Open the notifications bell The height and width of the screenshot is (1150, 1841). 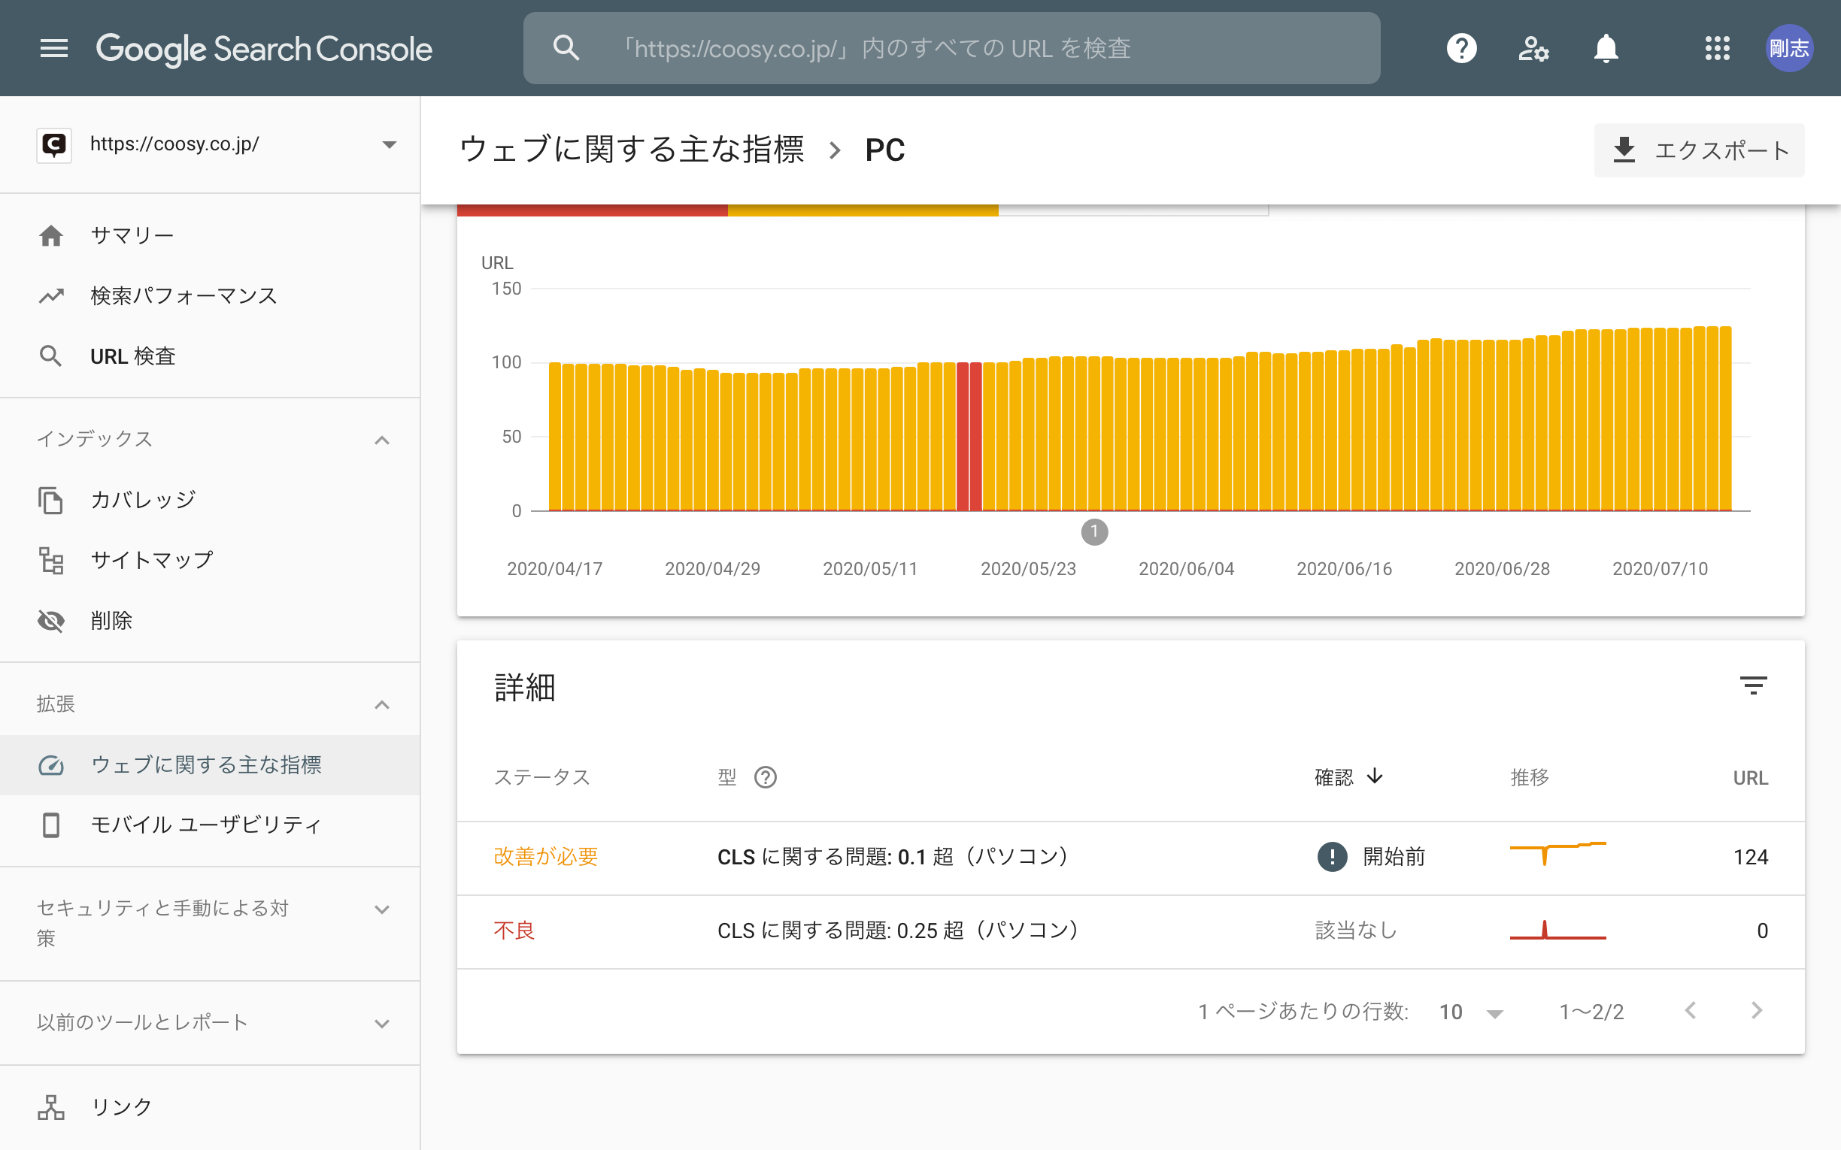click(x=1606, y=49)
